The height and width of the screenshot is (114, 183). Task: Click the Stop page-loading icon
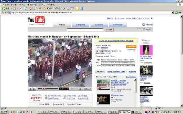21,8
